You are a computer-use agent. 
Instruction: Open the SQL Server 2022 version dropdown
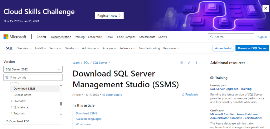pyautogui.click(x=33, y=69)
